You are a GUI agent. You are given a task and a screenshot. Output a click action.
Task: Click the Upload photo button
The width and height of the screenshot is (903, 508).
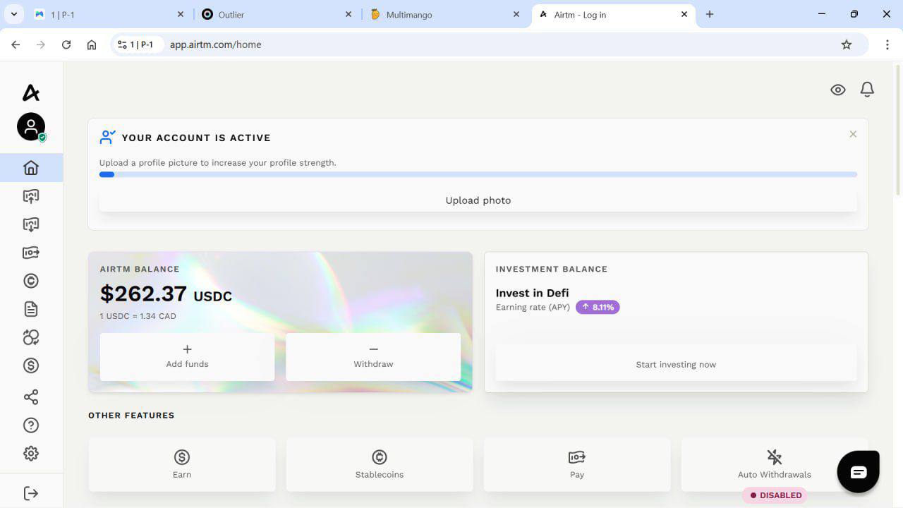[478, 200]
